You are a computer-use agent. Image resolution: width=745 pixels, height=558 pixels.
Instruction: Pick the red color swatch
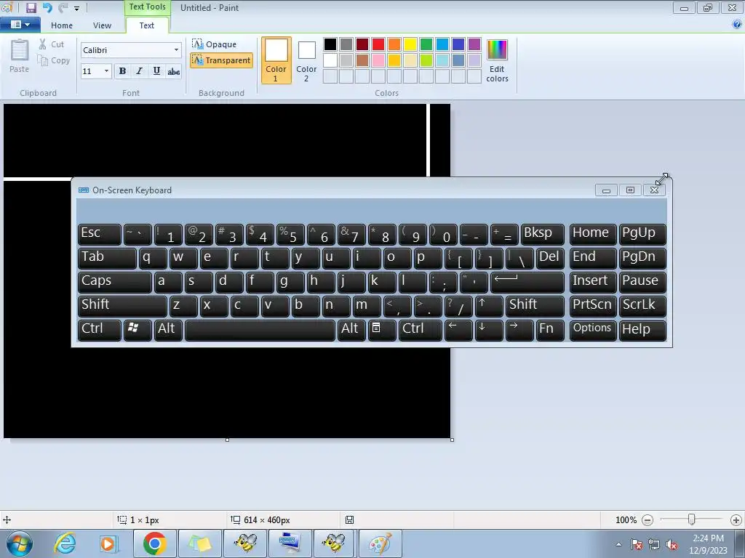pos(378,44)
